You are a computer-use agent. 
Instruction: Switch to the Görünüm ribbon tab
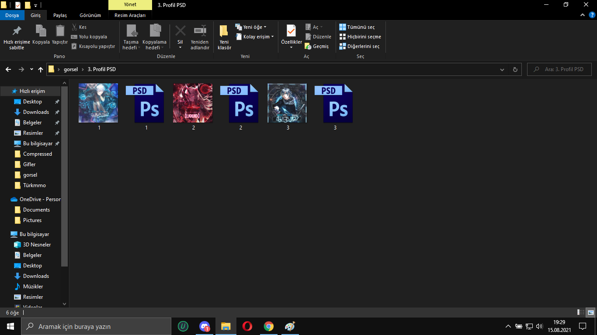pos(90,15)
